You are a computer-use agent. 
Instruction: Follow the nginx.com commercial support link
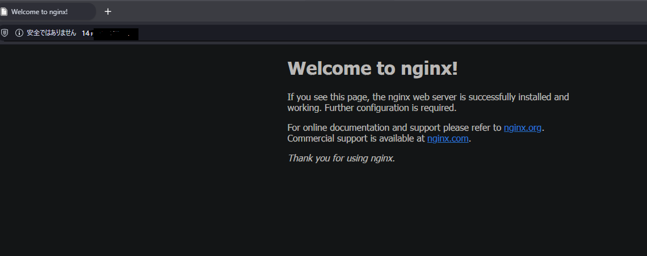click(448, 138)
